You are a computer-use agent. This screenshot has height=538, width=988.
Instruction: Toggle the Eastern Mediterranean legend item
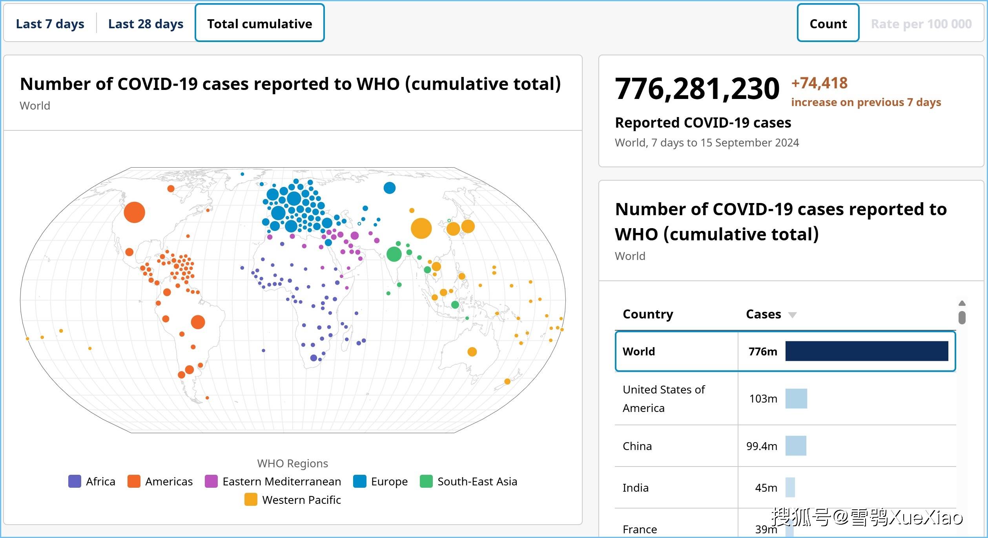[211, 481]
